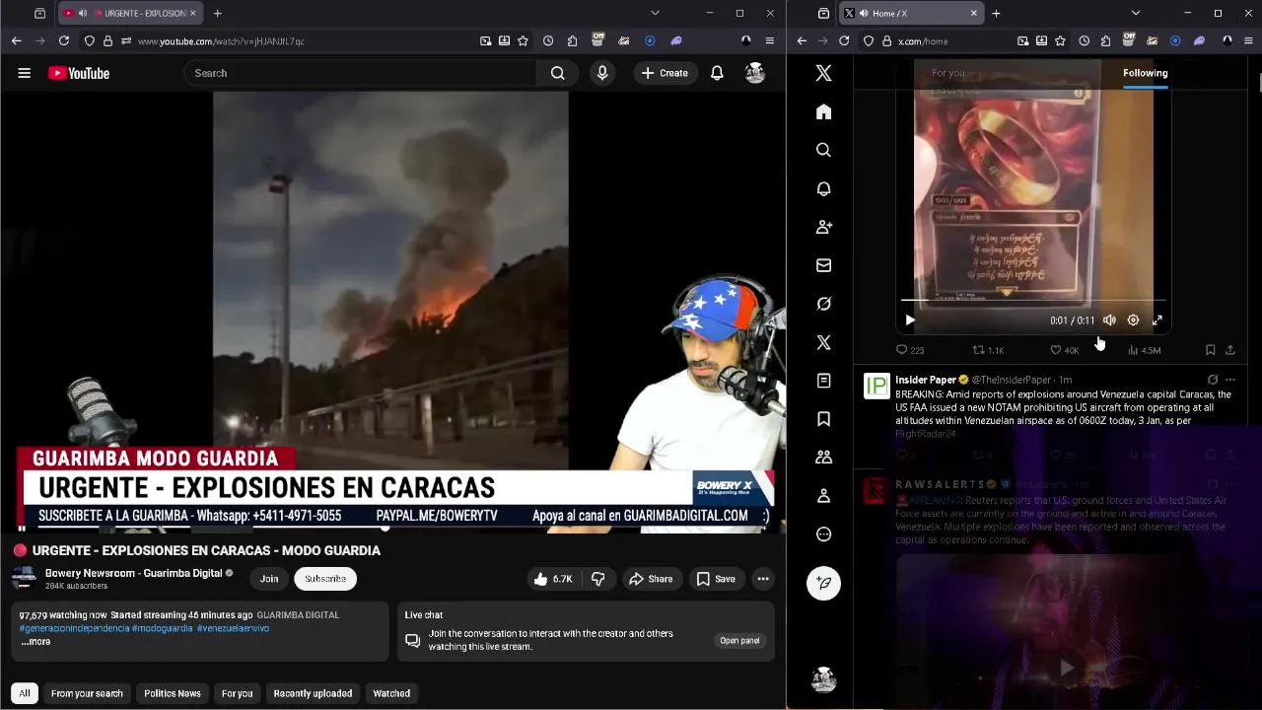This screenshot has width=1262, height=710.
Task: Open X Explore search in the sidebar
Action: coord(823,150)
